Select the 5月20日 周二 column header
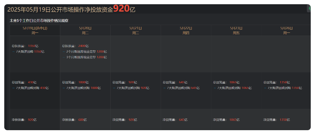 tap(85, 30)
